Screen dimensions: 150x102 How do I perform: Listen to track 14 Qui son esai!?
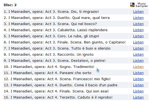click(x=138, y=91)
